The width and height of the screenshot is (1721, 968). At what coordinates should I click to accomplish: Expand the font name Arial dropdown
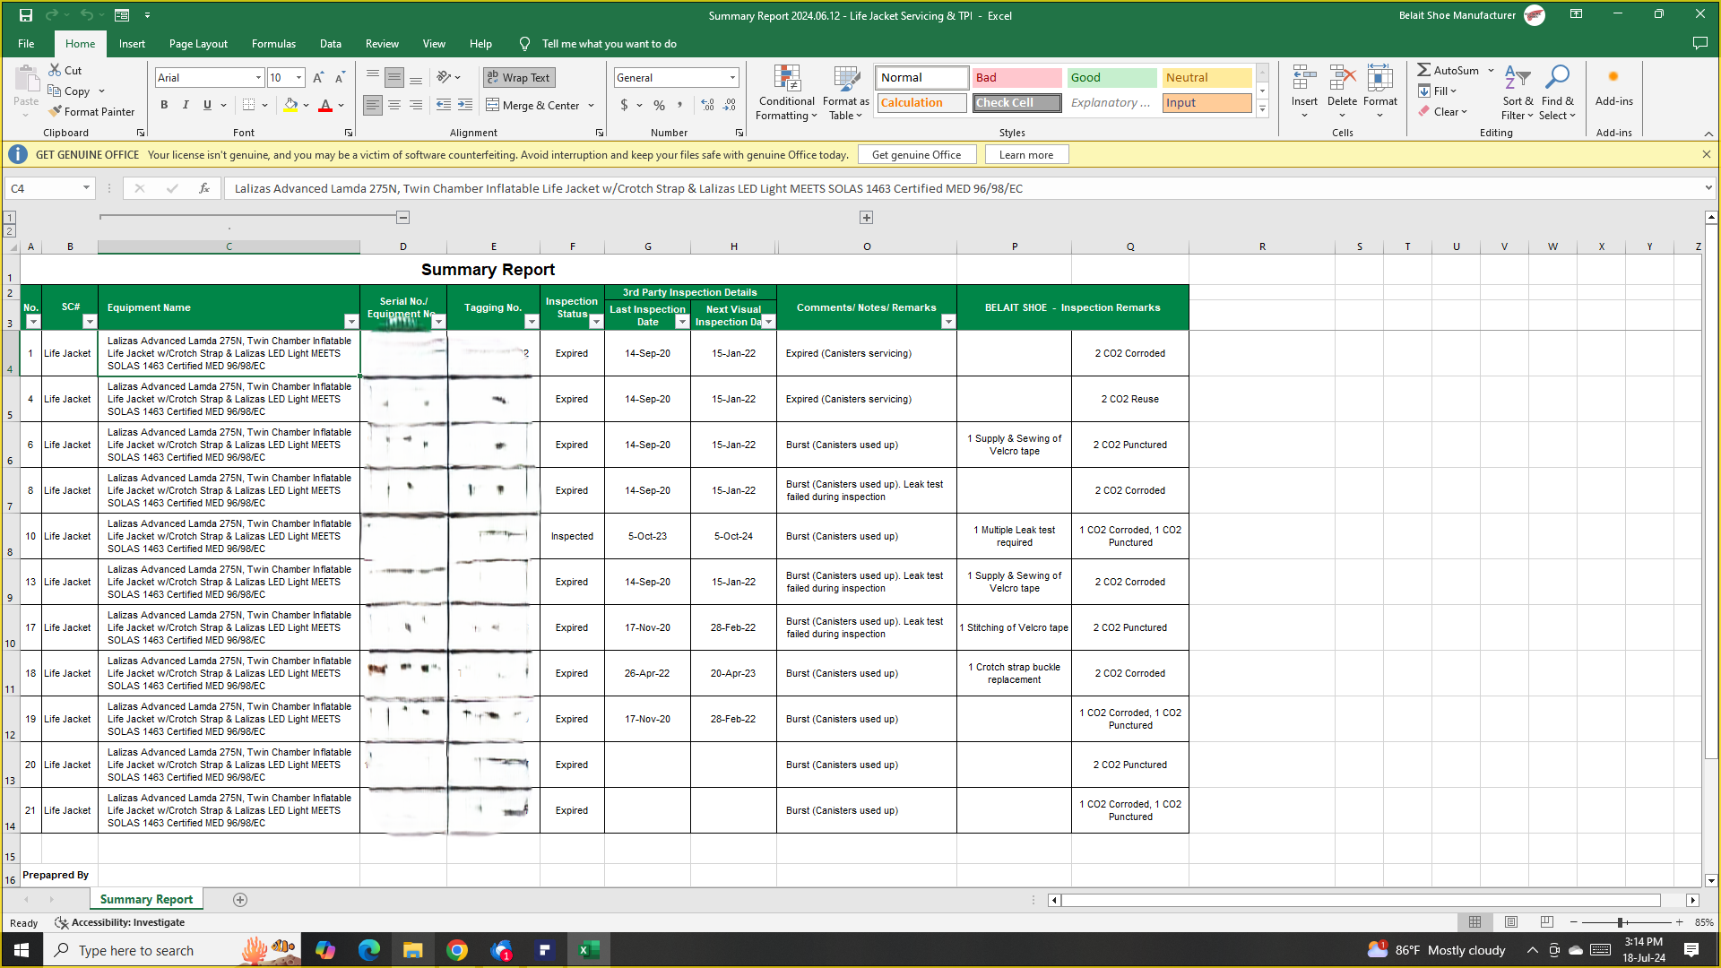point(258,78)
